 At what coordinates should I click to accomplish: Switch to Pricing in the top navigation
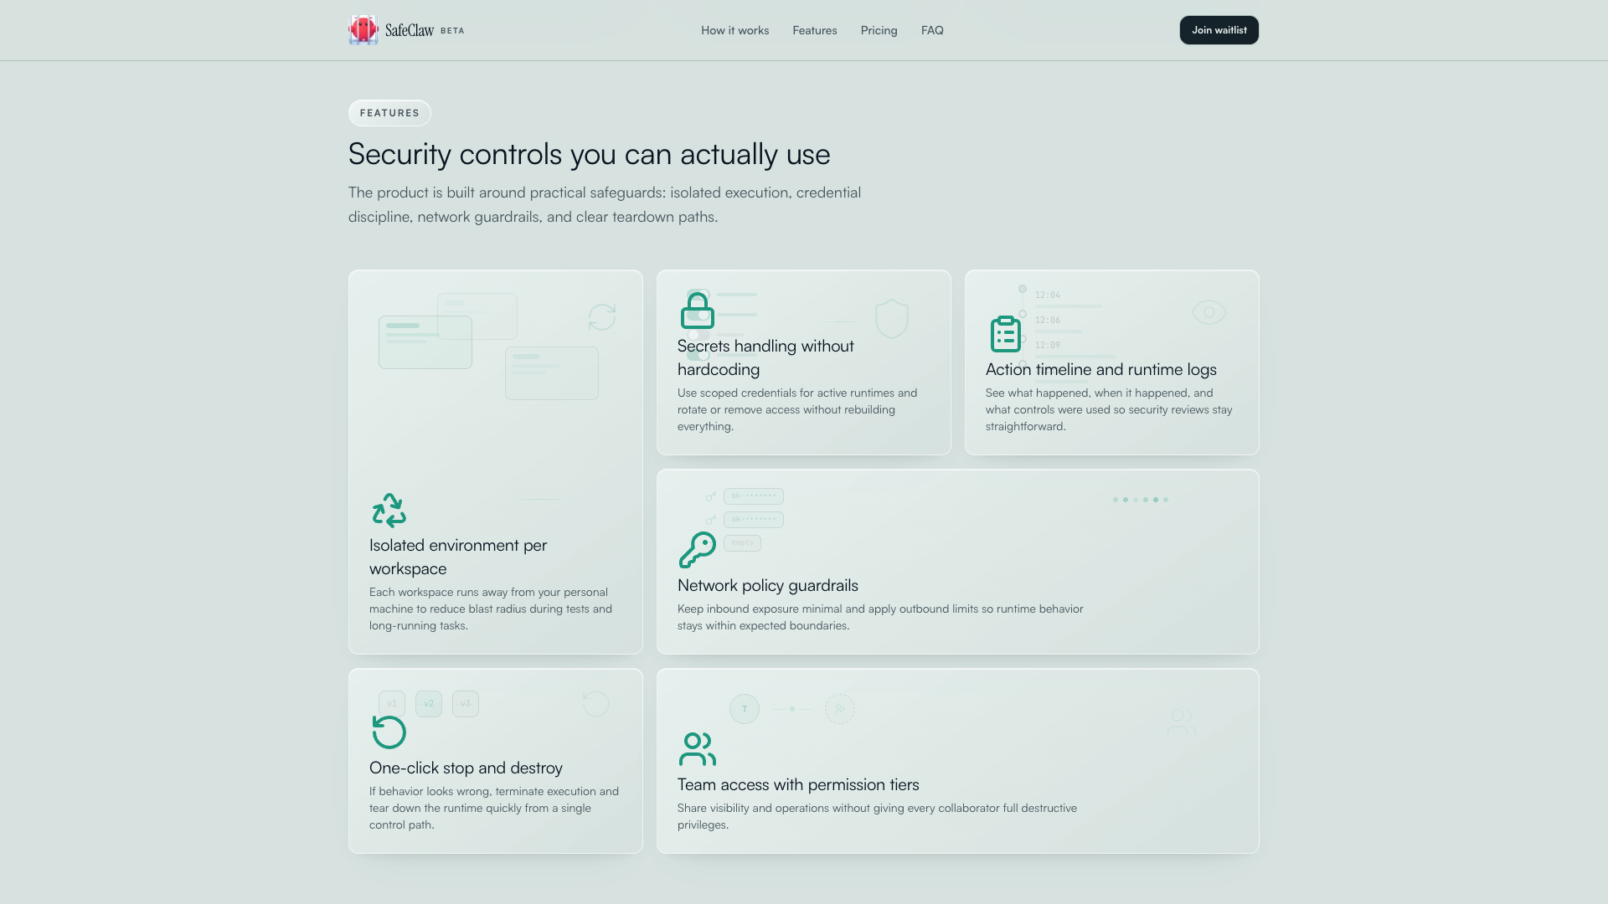(x=879, y=30)
